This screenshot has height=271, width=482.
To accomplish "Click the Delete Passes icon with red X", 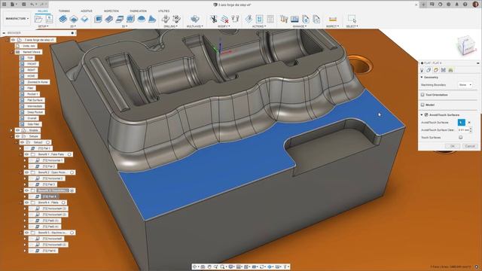I will click(x=224, y=19).
